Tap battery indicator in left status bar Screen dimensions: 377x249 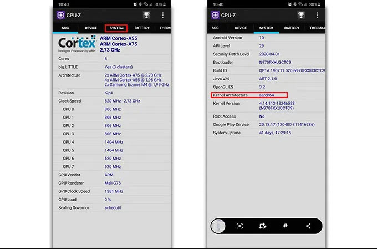(x=165, y=4)
